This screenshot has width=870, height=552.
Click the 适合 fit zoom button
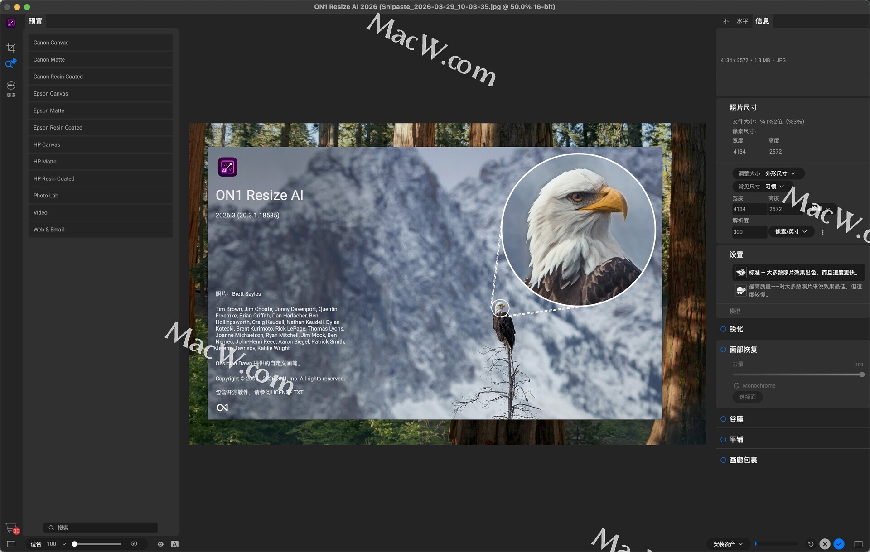36,544
